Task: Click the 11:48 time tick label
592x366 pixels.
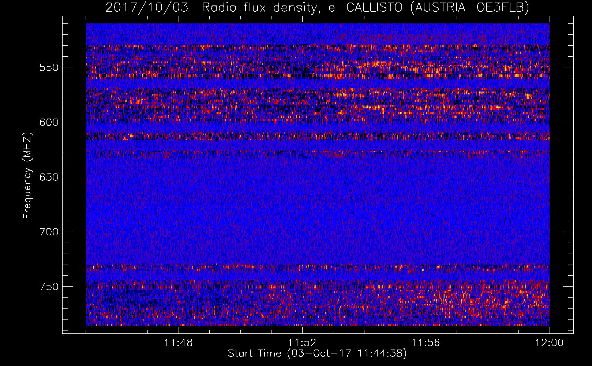Action: point(178,343)
